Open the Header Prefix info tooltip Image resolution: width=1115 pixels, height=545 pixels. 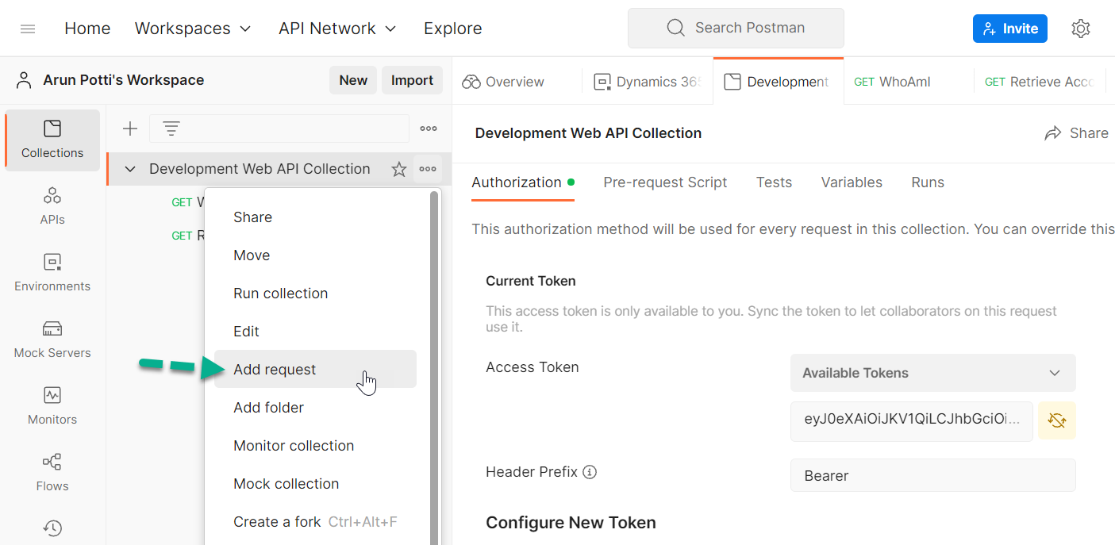pyautogui.click(x=590, y=471)
